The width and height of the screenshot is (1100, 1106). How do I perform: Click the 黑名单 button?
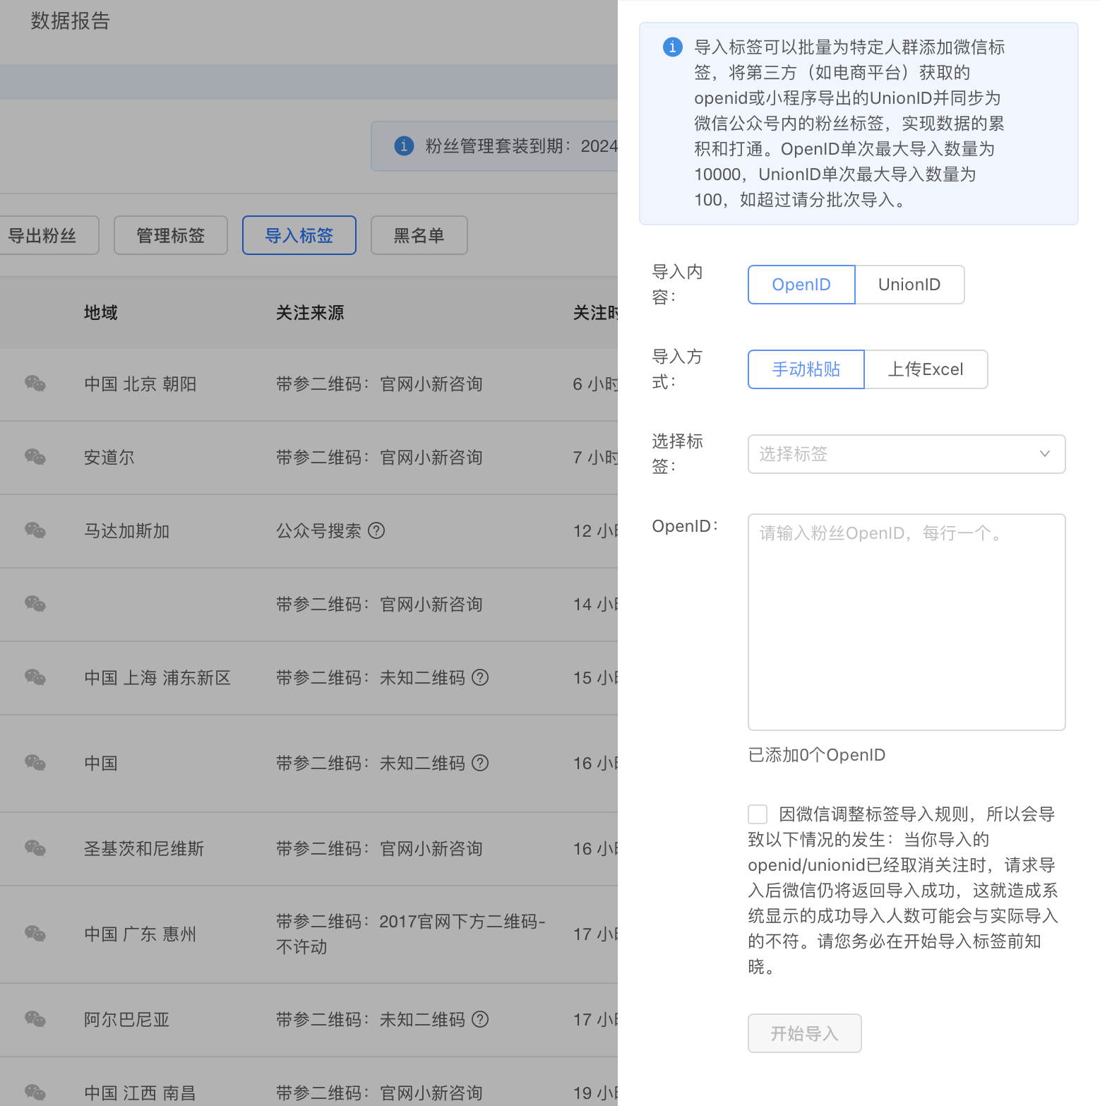click(x=419, y=235)
